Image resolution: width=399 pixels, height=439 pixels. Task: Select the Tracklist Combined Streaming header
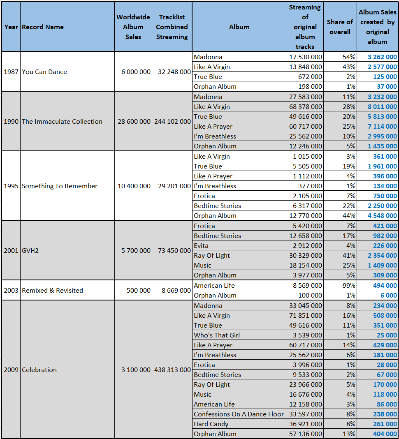click(x=172, y=27)
